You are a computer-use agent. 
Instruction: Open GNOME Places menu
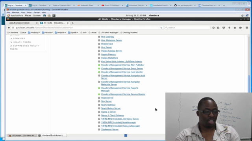28,16
